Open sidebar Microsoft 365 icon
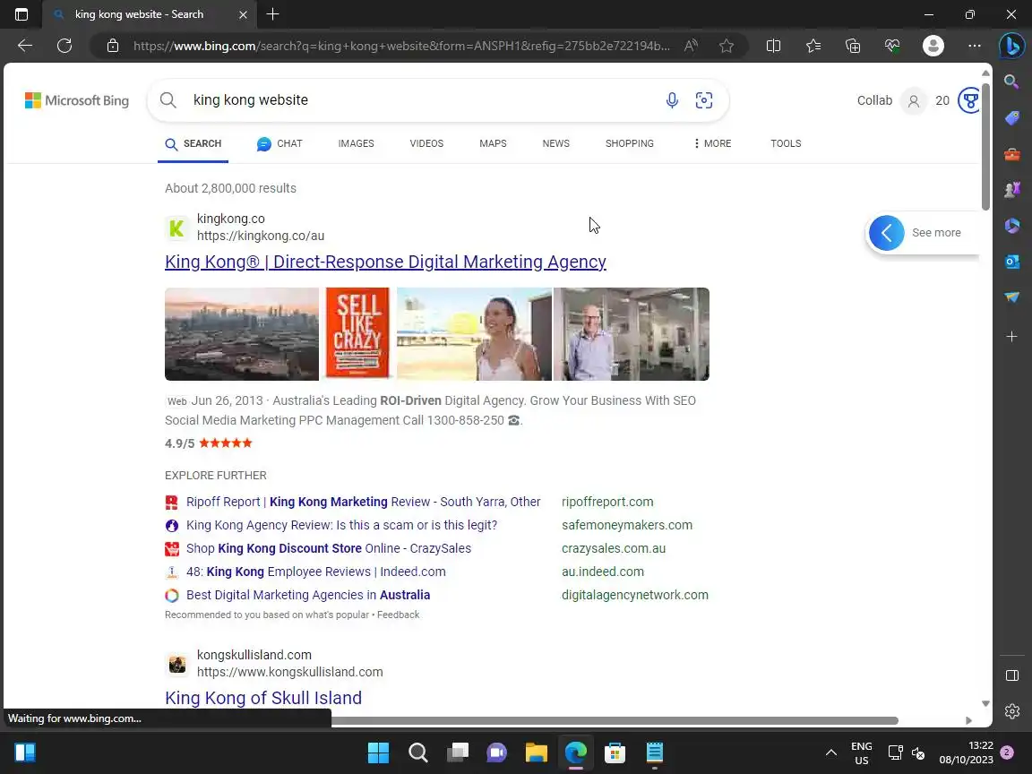 click(1011, 226)
